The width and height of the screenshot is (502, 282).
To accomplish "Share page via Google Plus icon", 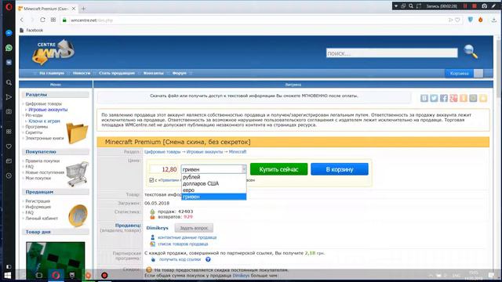I will pyautogui.click(x=453, y=98).
